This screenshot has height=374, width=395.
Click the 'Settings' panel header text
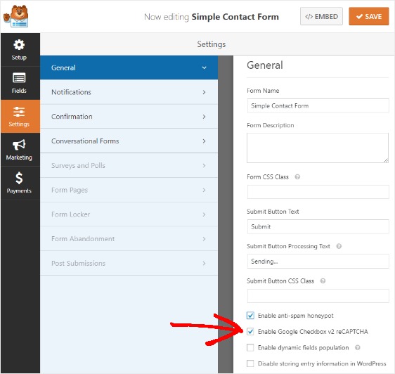coord(212,44)
